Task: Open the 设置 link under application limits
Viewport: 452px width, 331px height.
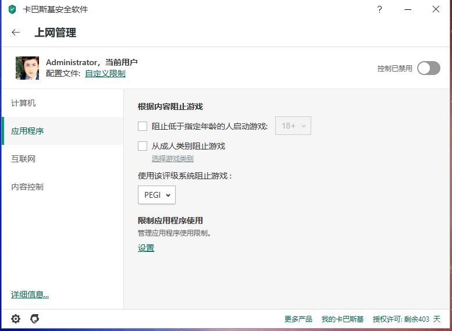Action: pyautogui.click(x=146, y=248)
